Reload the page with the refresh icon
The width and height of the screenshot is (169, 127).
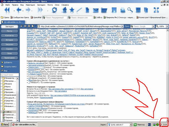[55, 10]
